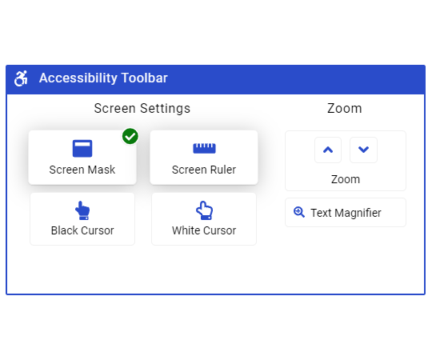
Task: Enable the Screen Ruler card
Action: point(204,158)
